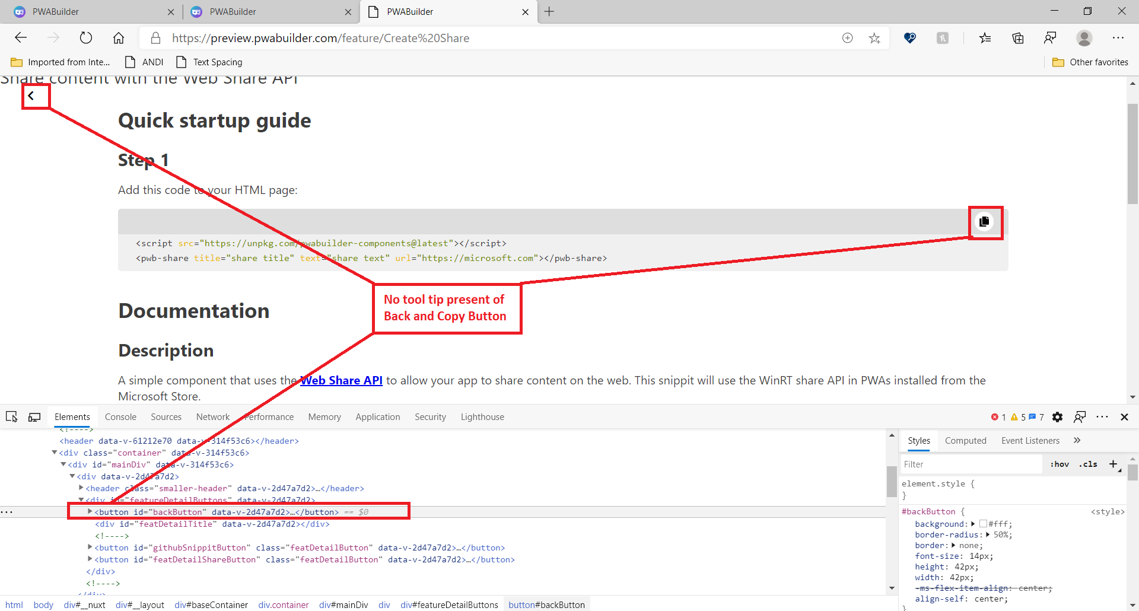
Task: Toggle device emulation mode in DevTools
Action: point(34,416)
